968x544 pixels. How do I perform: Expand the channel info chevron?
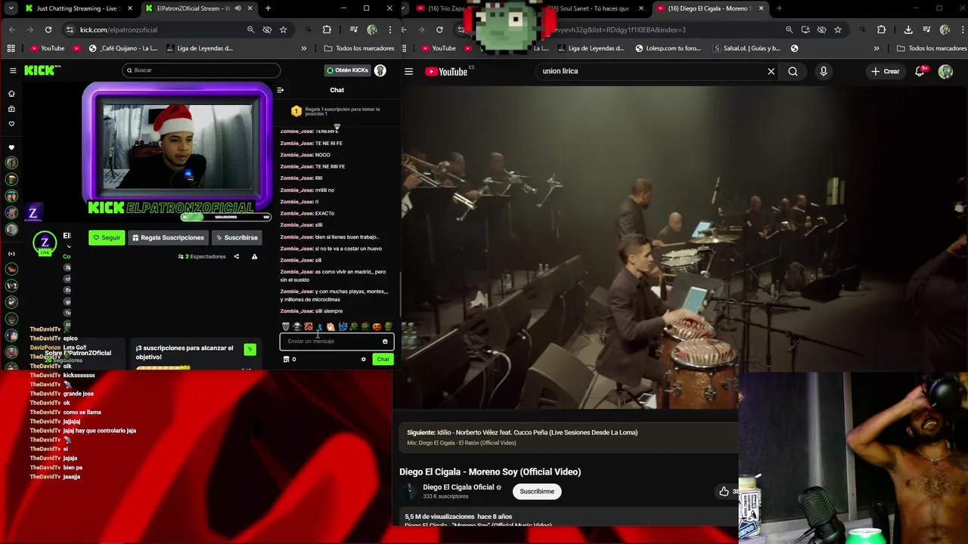tap(69, 246)
